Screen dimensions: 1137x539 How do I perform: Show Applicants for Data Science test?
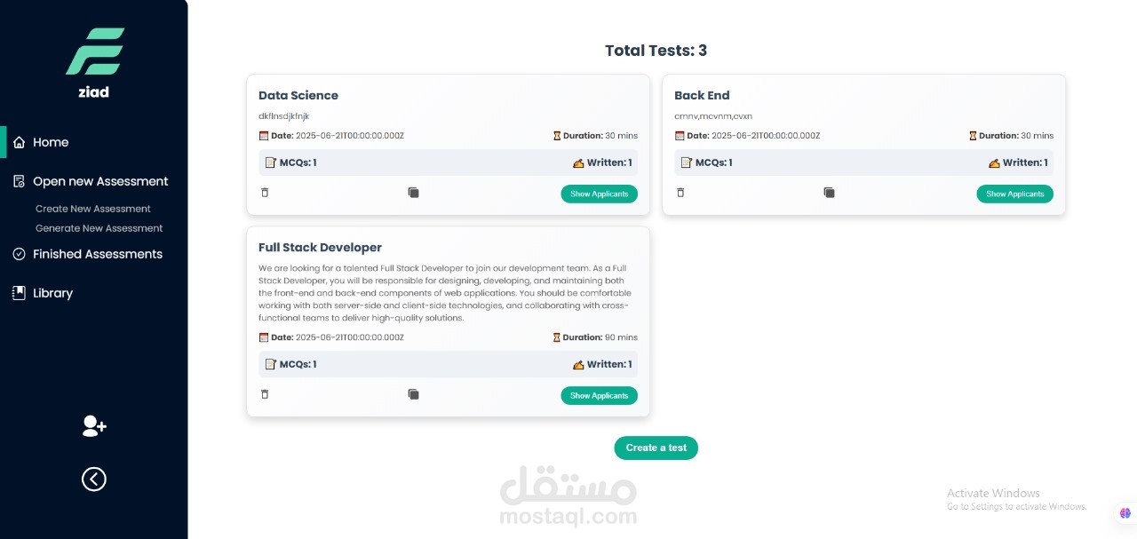click(x=599, y=194)
